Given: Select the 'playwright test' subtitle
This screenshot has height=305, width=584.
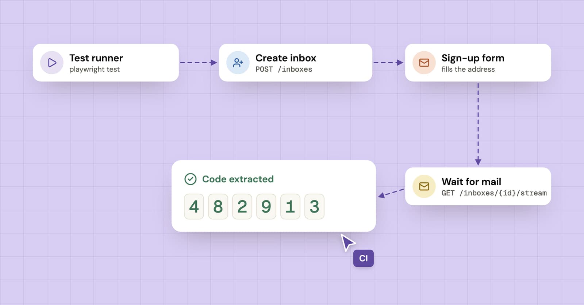Looking at the screenshot, I should point(95,69).
